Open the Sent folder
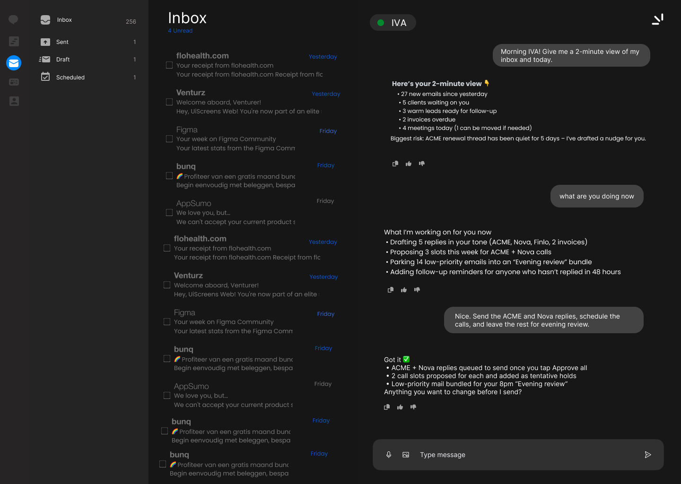The width and height of the screenshot is (681, 484). [62, 42]
